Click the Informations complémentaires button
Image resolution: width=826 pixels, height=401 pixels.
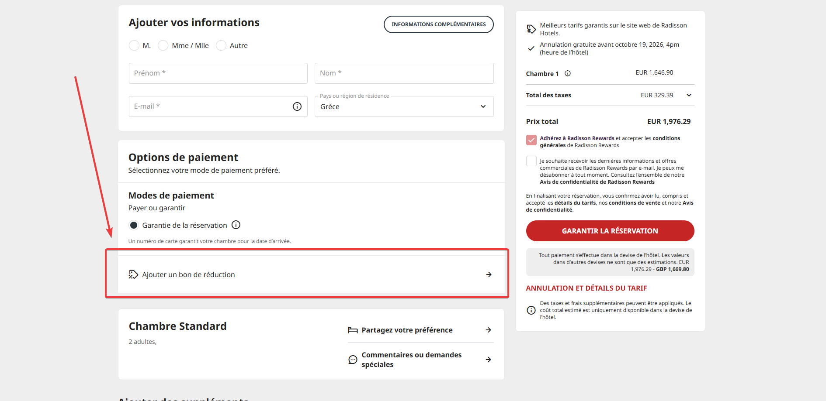pyautogui.click(x=439, y=24)
